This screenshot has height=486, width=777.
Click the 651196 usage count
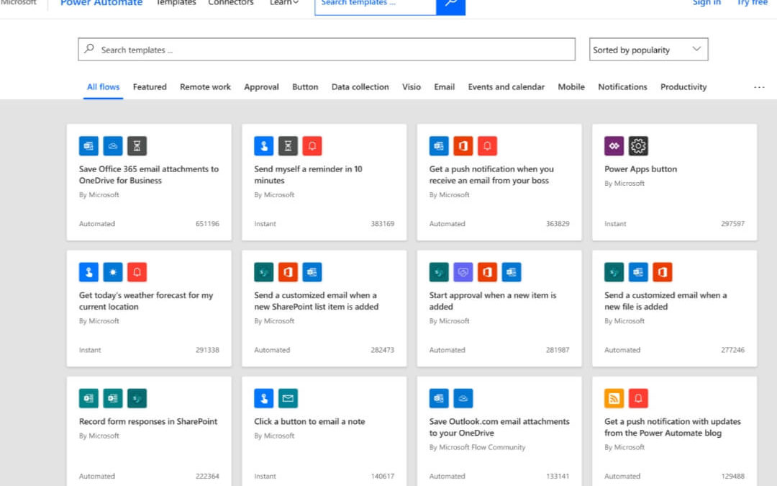click(x=207, y=224)
